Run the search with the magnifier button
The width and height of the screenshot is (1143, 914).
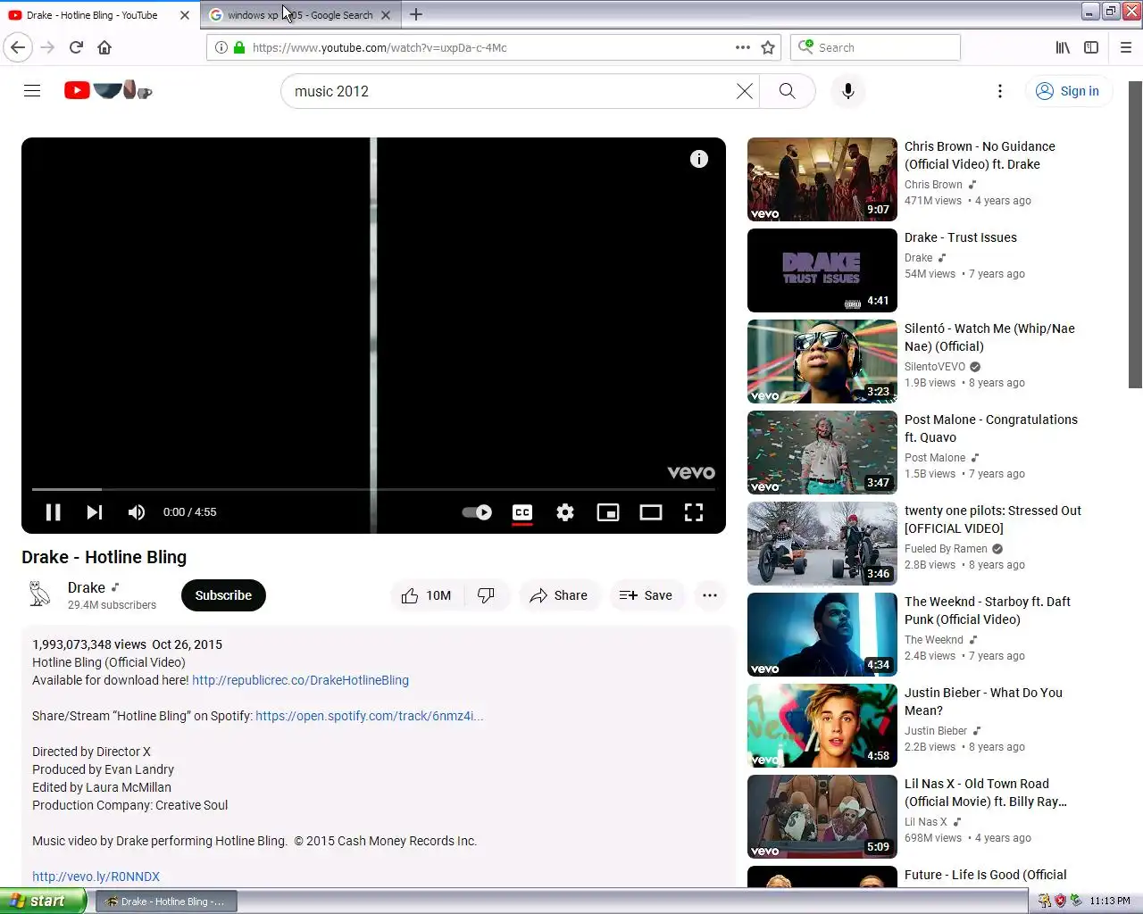[787, 91]
